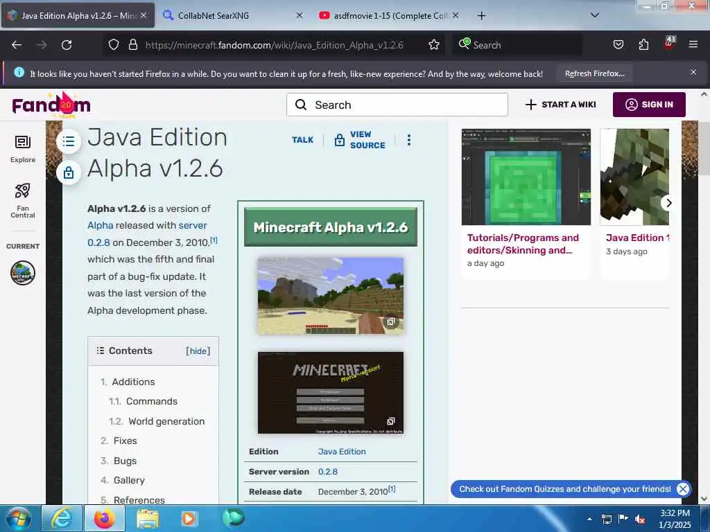Jump to the Fixes section
710x532 pixels.
point(125,441)
